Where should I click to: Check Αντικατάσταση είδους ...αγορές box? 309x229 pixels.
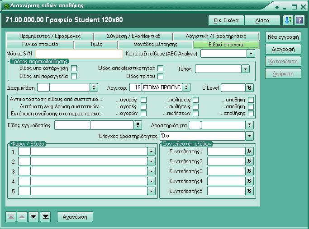pos(144,100)
